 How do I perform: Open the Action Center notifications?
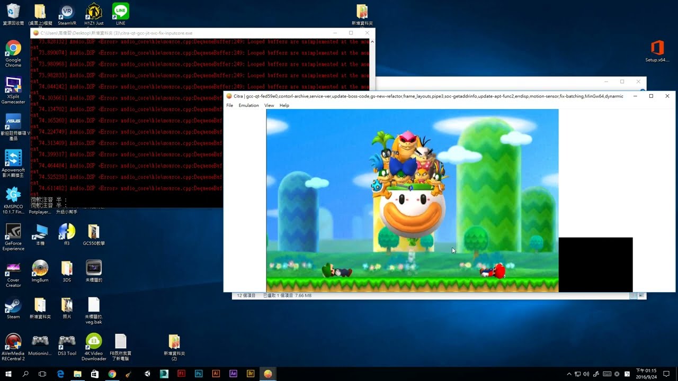pos(666,374)
